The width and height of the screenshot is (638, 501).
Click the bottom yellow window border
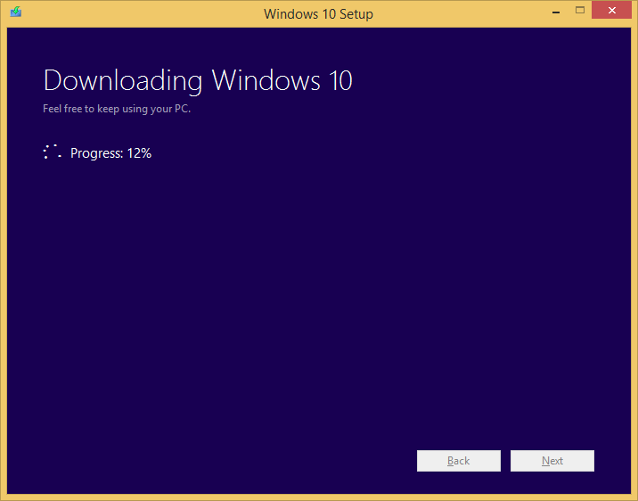[321, 497]
